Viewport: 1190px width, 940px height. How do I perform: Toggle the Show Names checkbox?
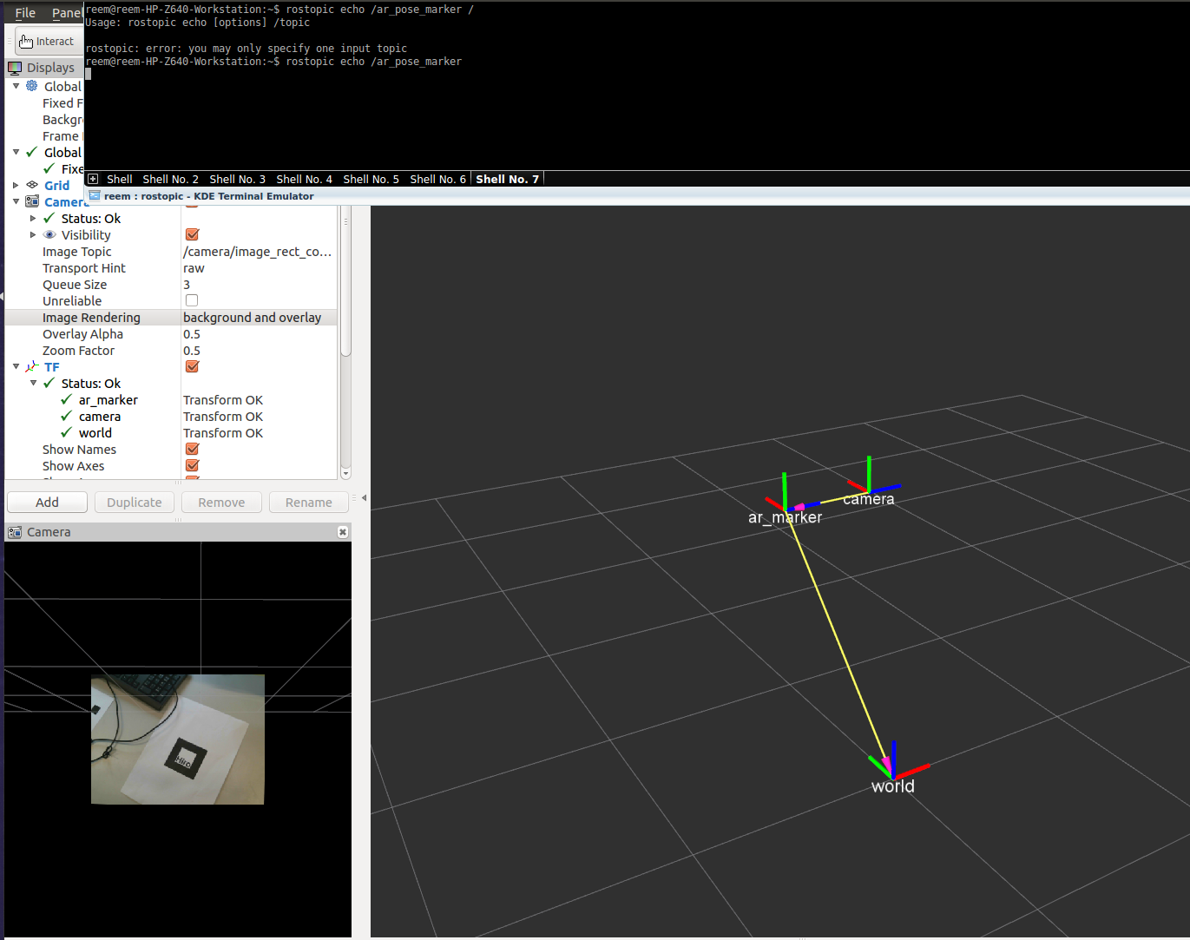(x=192, y=449)
